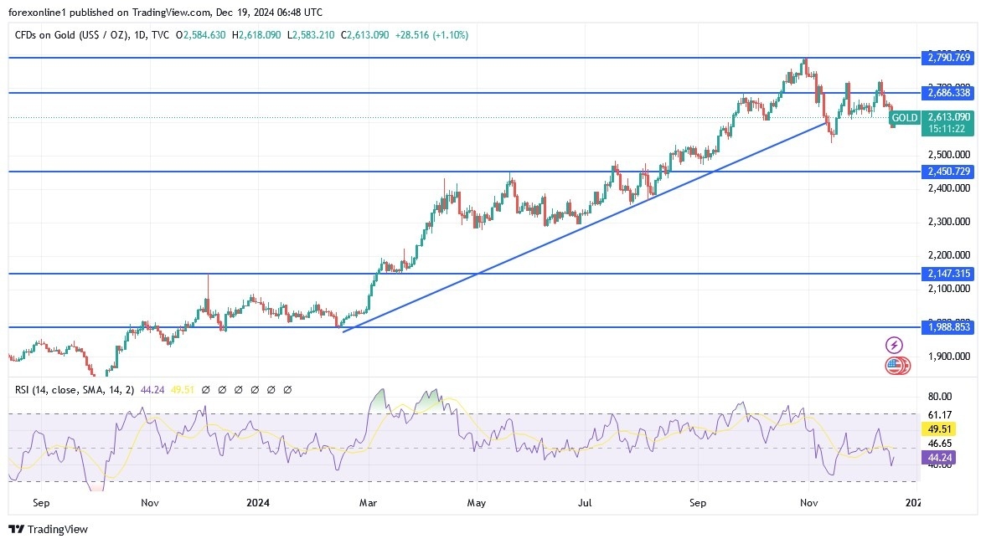Viewport: 986px width, 544px height.
Task: Open the TVC exchange selector
Action: pyautogui.click(x=161, y=35)
